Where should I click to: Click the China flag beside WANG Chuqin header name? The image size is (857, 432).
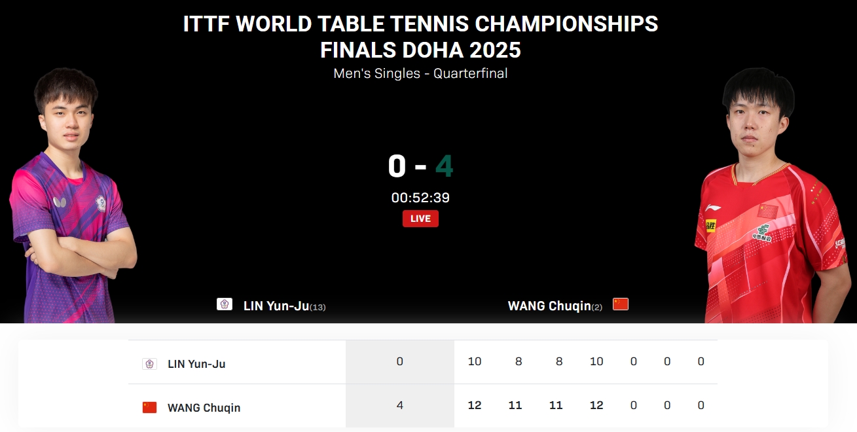click(620, 304)
